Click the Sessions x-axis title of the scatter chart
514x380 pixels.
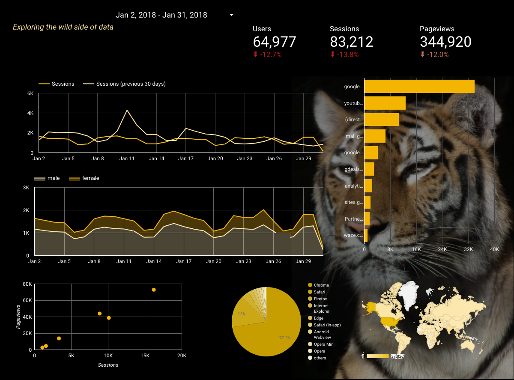[x=108, y=365]
